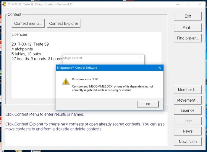Image resolution: width=207 pixels, height=152 pixels.
Task: Click the Print... button
Action: click(187, 27)
